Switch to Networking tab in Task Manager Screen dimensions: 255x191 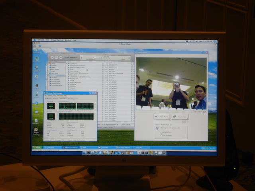click(x=71, y=99)
